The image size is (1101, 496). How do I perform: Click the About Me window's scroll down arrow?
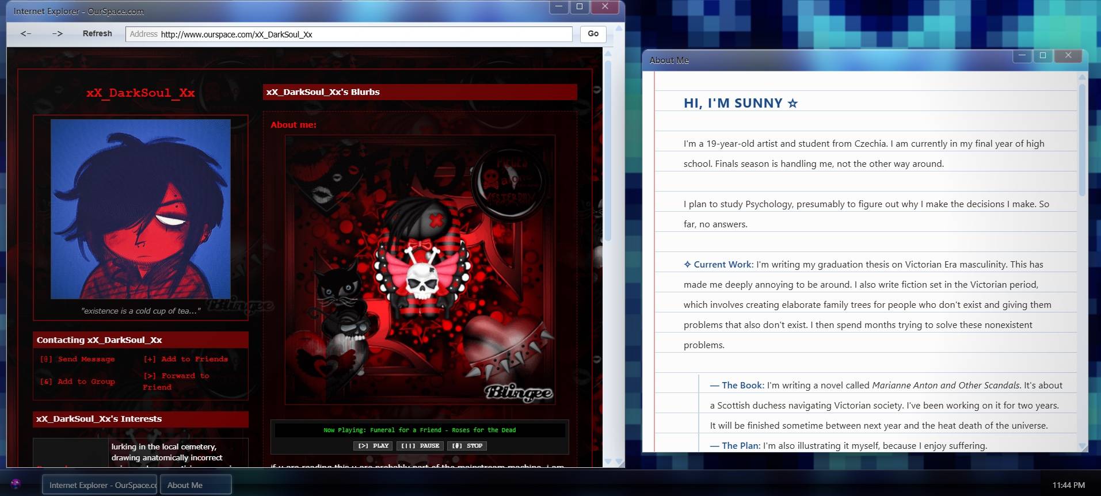[1082, 447]
